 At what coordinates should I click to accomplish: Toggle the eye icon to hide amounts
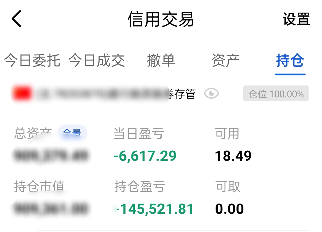211,94
